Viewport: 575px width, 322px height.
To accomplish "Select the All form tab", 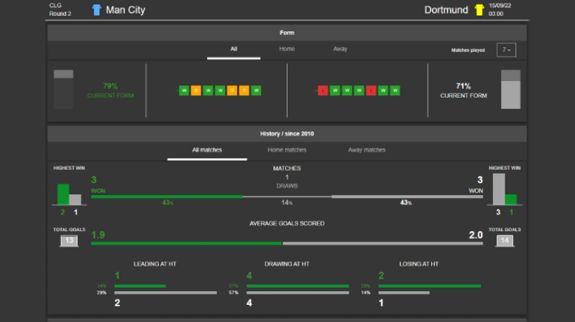I will coord(234,49).
